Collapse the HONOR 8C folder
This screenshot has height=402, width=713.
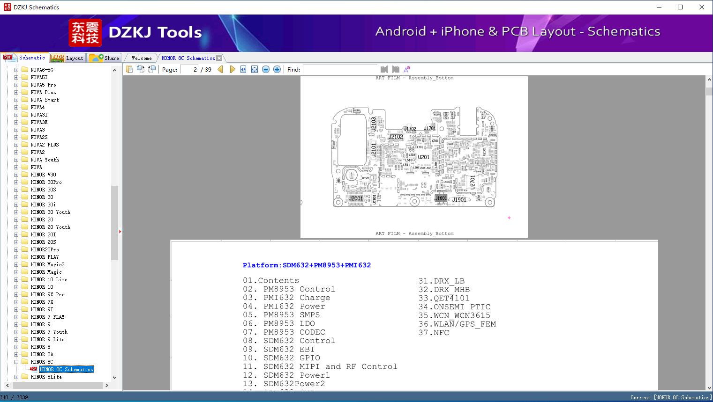pos(16,362)
